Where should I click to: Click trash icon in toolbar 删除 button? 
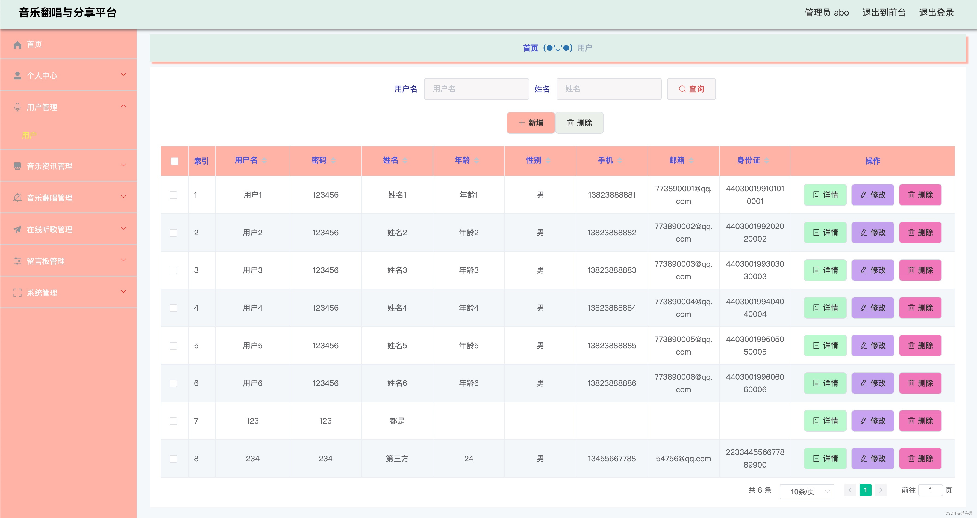(570, 123)
